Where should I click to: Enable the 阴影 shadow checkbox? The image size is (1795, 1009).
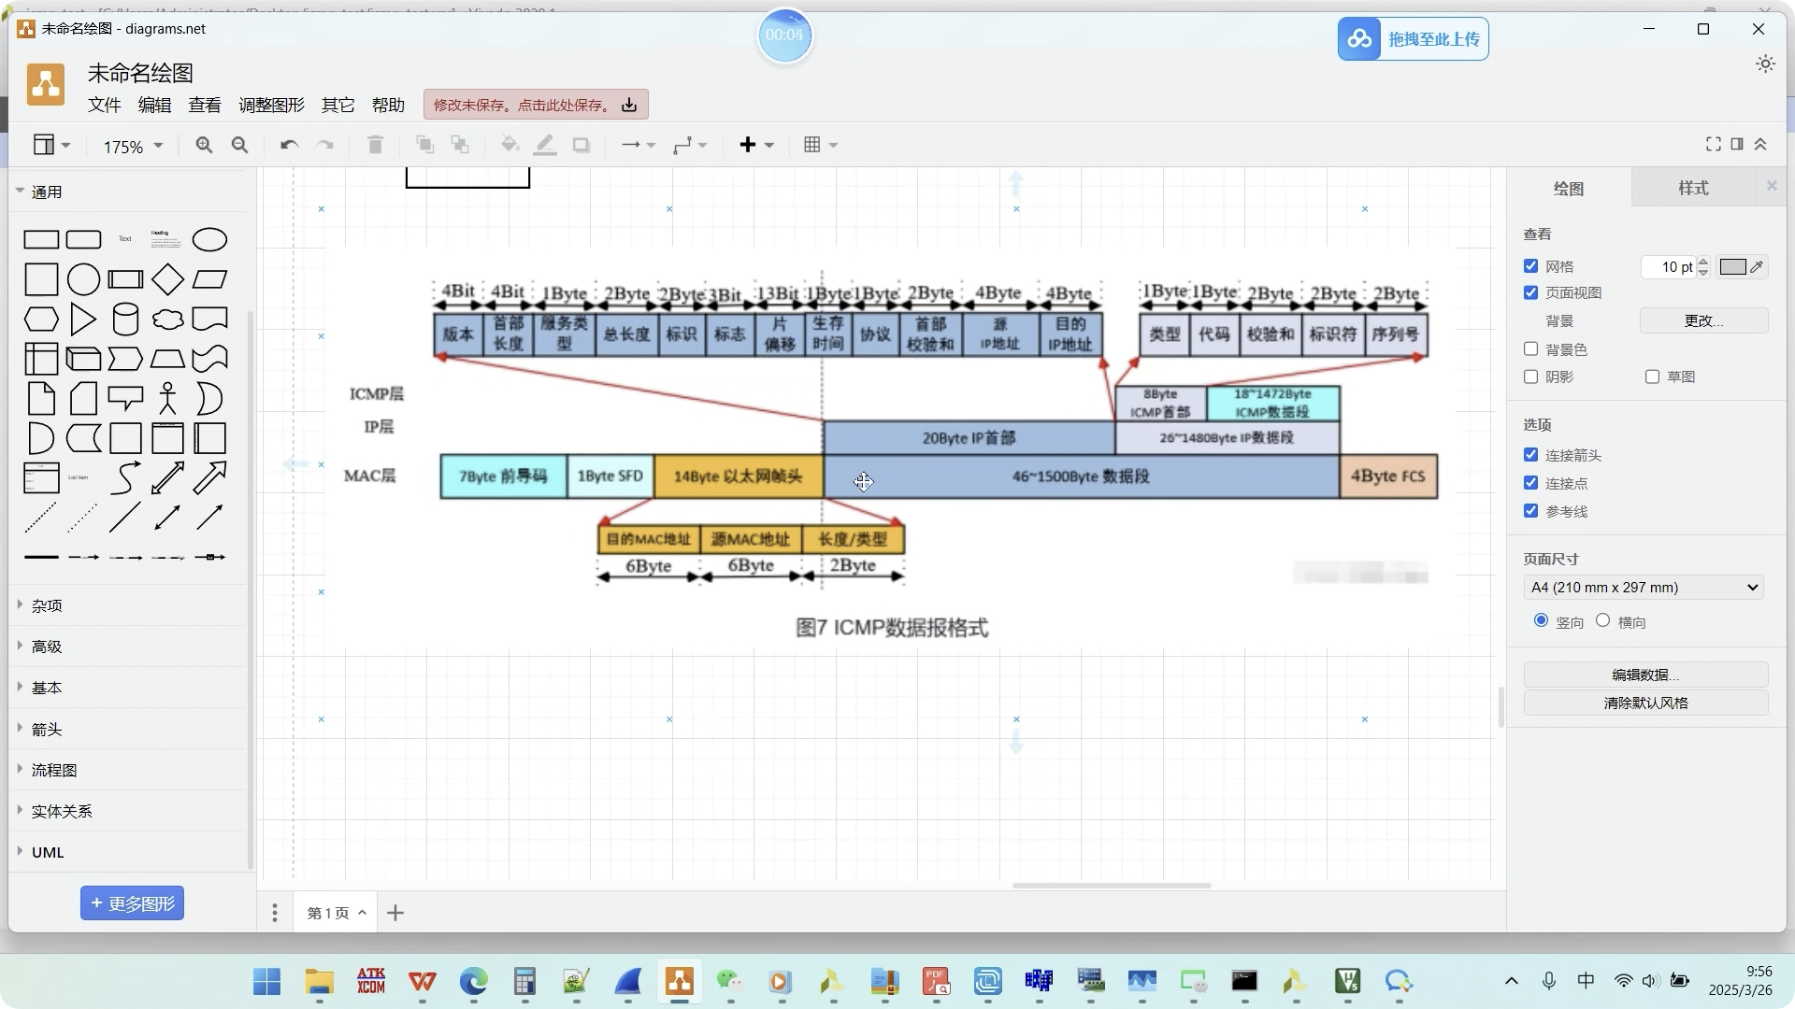click(x=1530, y=377)
